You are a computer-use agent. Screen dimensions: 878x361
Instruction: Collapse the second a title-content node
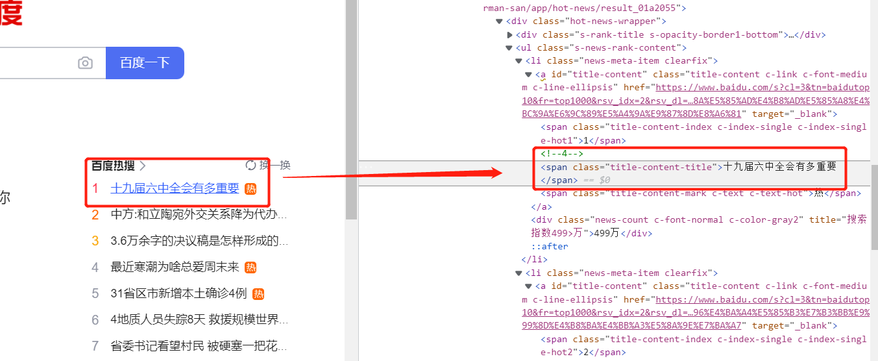[x=528, y=286]
